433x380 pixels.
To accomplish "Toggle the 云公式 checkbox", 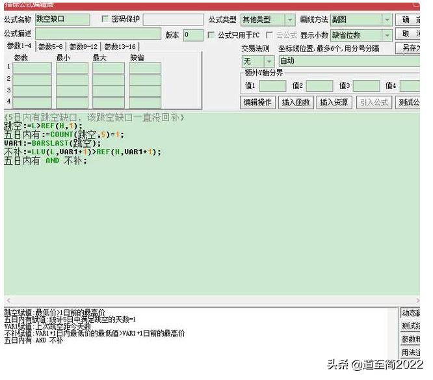I will tap(269, 35).
